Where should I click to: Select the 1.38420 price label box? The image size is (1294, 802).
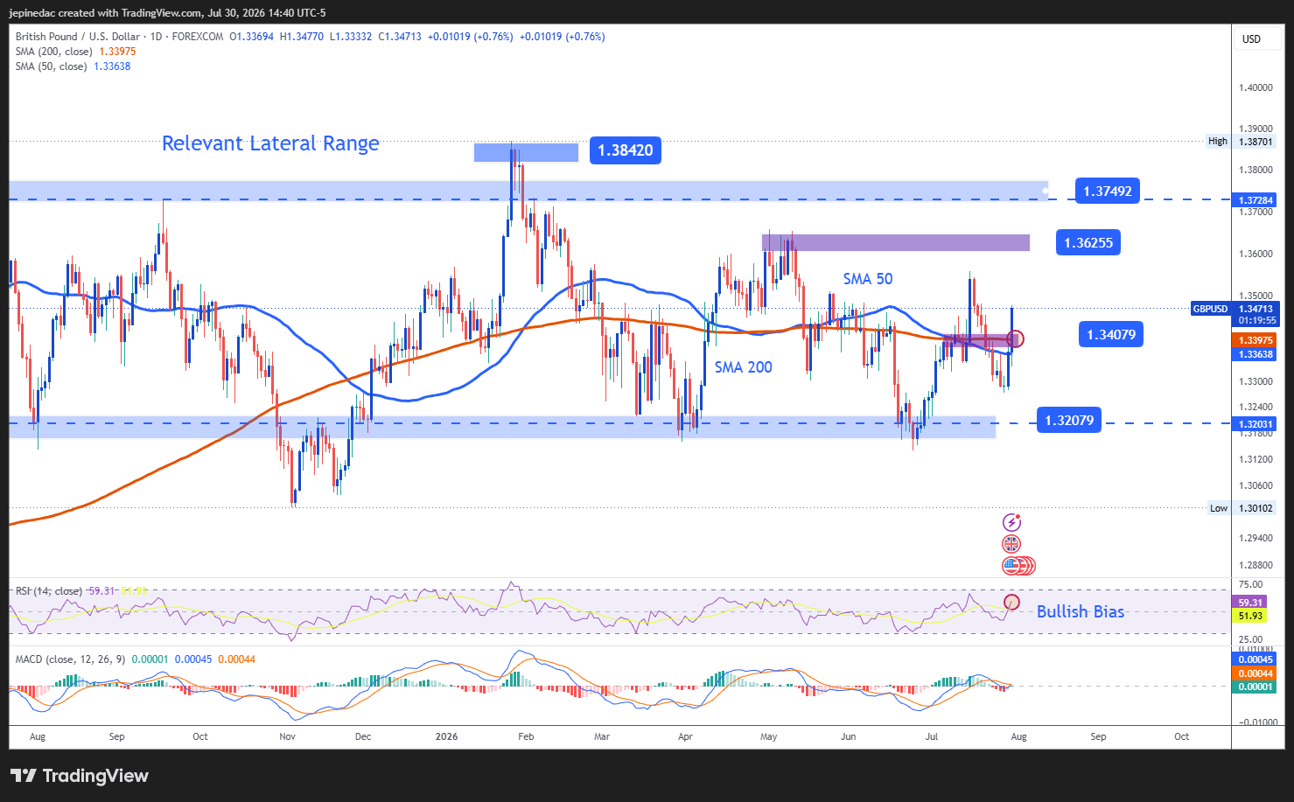click(x=625, y=150)
